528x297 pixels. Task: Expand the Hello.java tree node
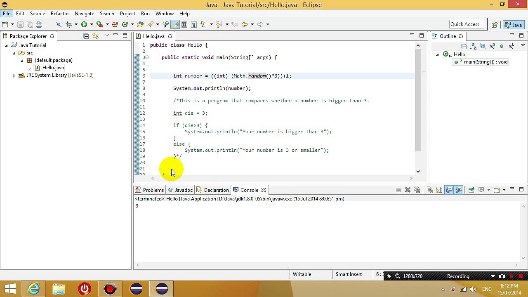coord(30,68)
